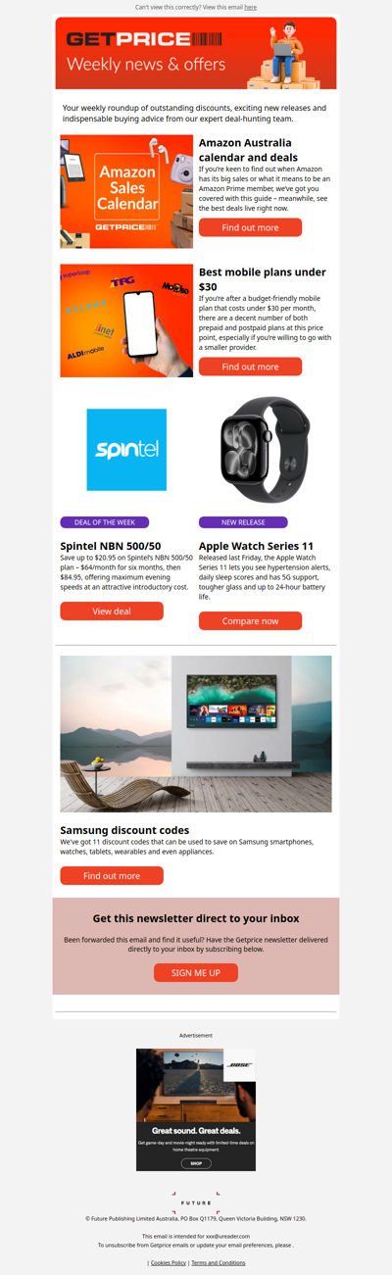
Task: Subscribe using the SIGN ME UP button
Action: 196,972
